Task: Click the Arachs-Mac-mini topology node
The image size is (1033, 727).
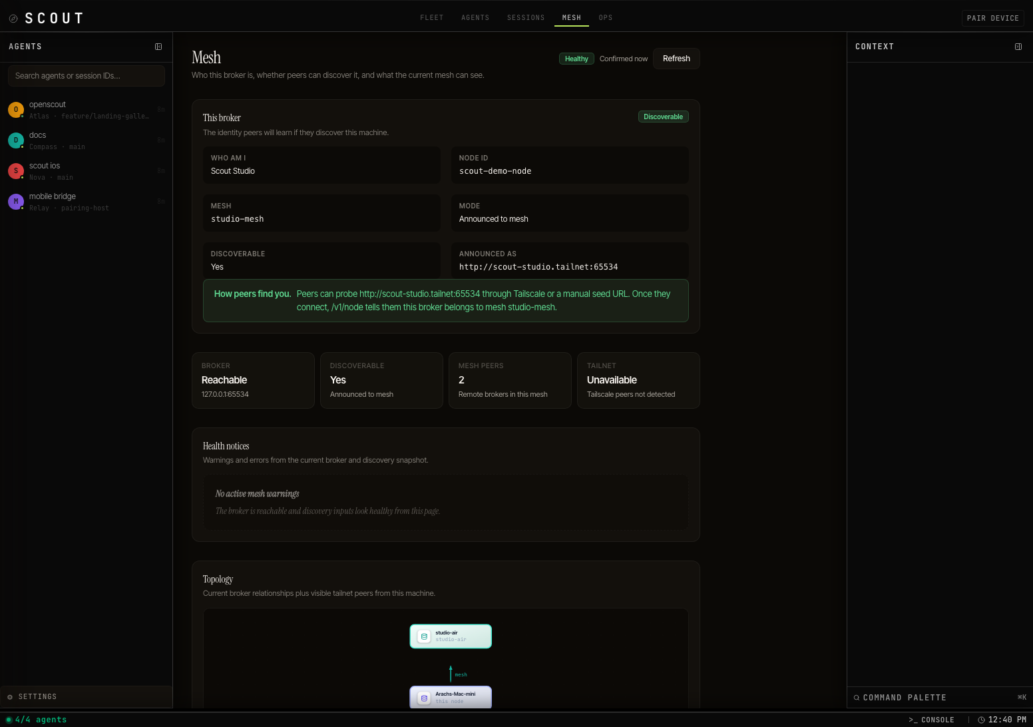Action: 451,697
